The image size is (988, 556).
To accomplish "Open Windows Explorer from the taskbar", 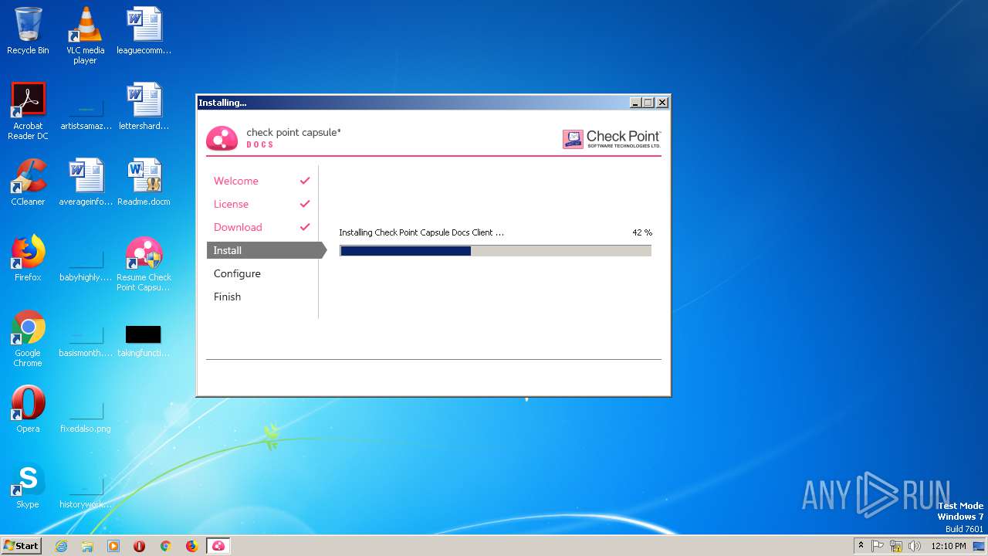I will (x=87, y=546).
